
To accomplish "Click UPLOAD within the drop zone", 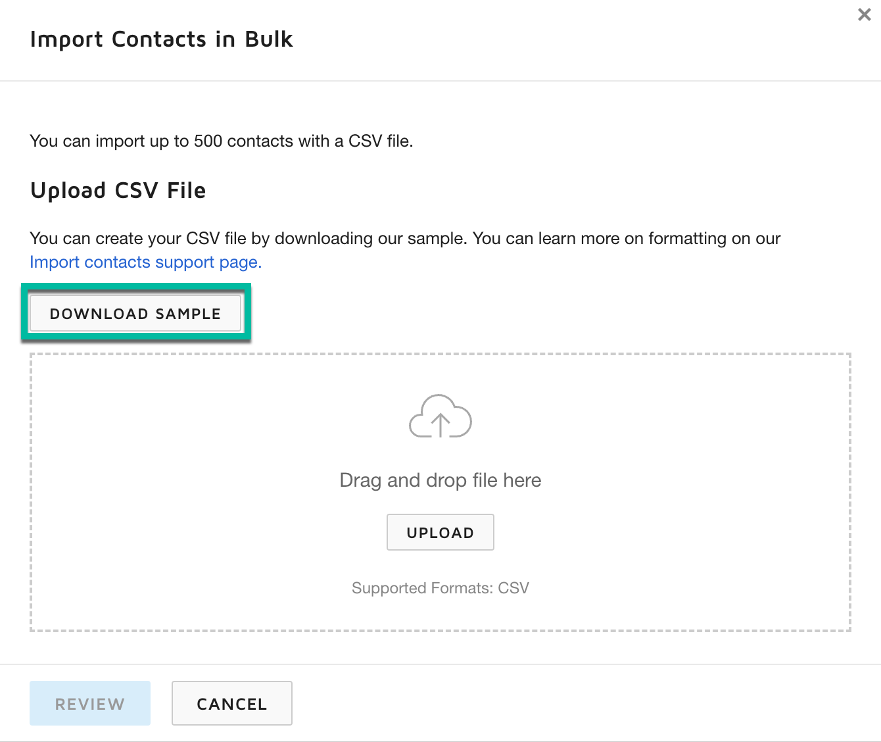I will [x=440, y=532].
